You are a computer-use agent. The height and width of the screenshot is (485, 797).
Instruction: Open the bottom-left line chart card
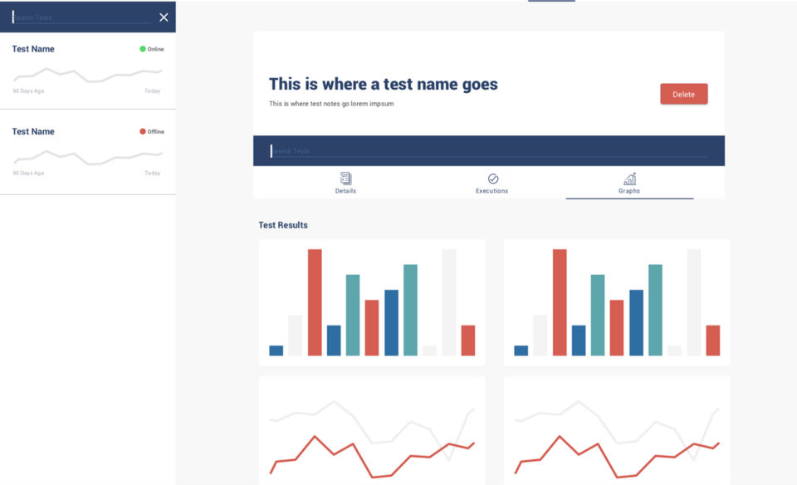[372, 432]
